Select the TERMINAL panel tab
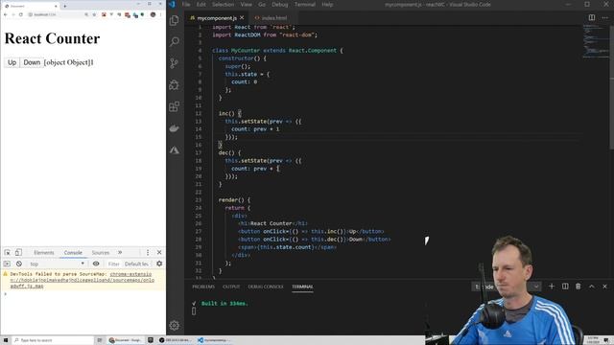 pyautogui.click(x=302, y=287)
